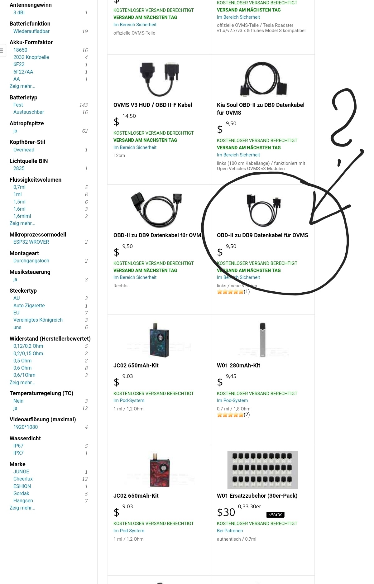Open the hamburger menu at the left edge

coord(2,50)
